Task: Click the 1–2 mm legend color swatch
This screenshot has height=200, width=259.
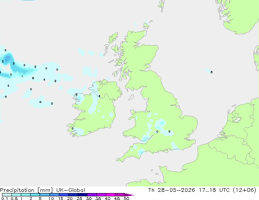Action: point(26,195)
